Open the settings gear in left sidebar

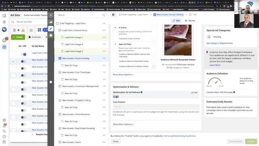4,120
